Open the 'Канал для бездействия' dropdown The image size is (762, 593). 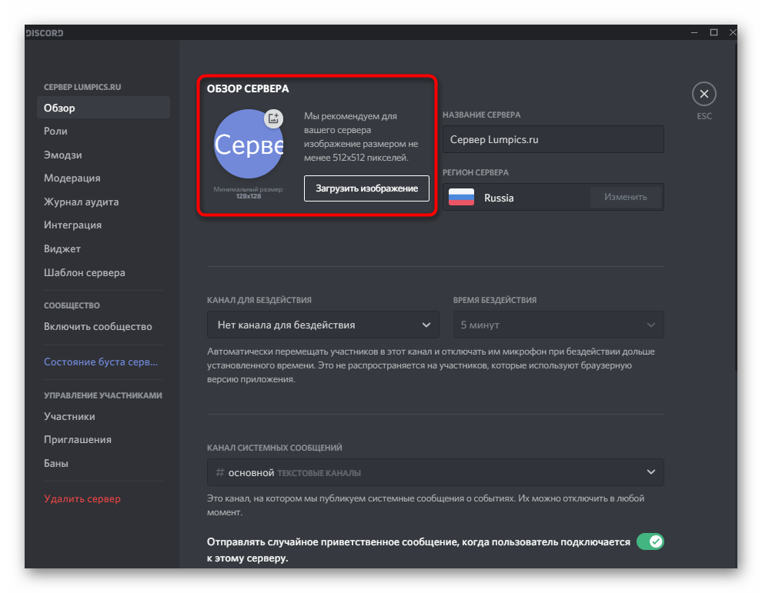click(323, 325)
